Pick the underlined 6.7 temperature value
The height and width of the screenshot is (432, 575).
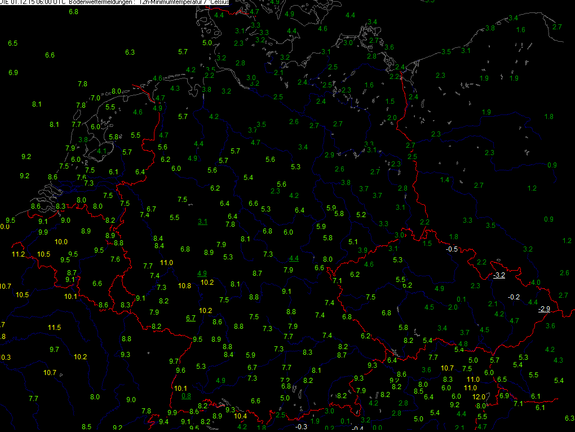pos(191,318)
